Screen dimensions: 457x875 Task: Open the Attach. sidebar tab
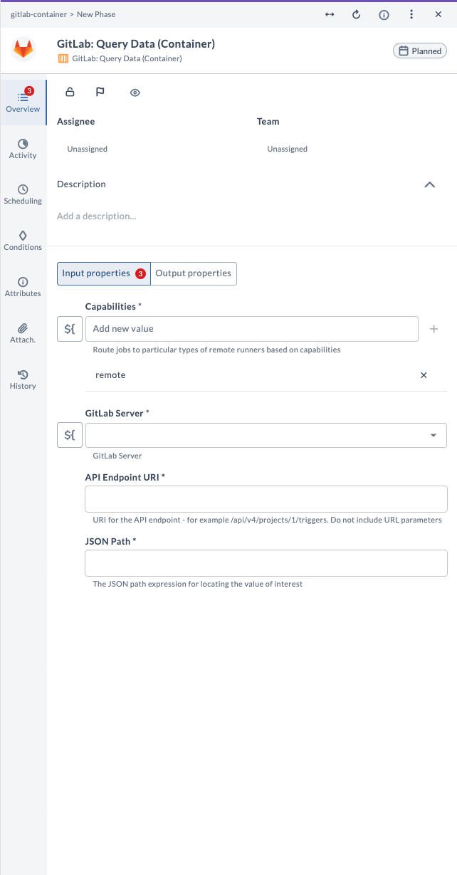tap(23, 333)
